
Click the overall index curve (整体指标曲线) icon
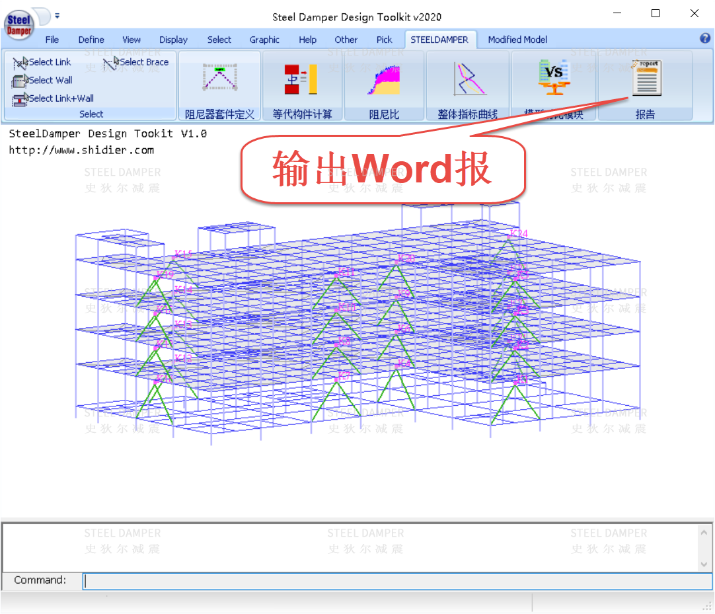469,79
